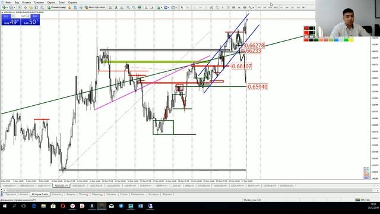Open MetaEditor from the toolbar icon
Screen dimensions: 380x214
point(69,7)
